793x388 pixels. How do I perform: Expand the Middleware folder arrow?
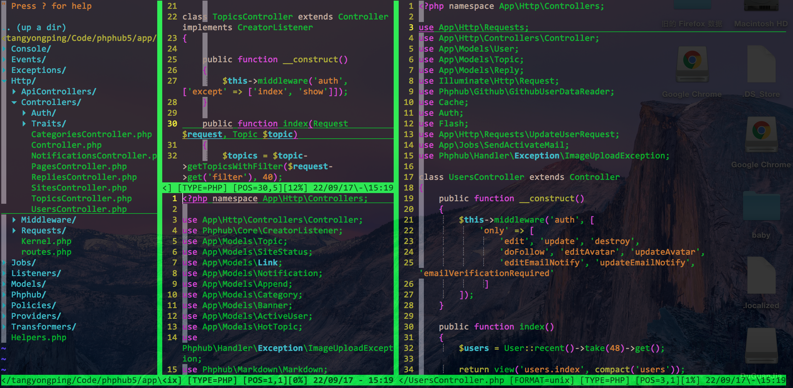pyautogui.click(x=14, y=220)
